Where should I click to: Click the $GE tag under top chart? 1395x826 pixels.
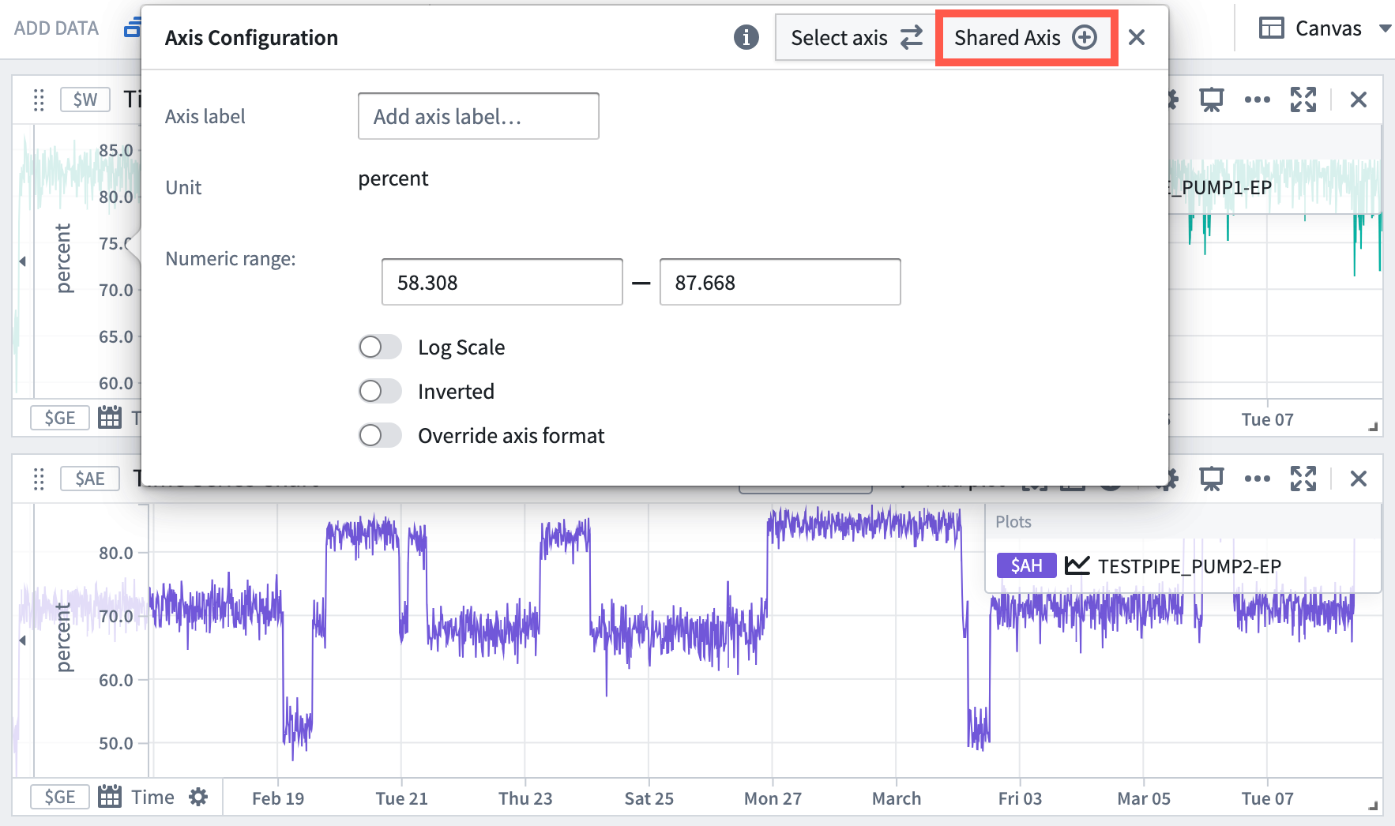click(x=60, y=418)
